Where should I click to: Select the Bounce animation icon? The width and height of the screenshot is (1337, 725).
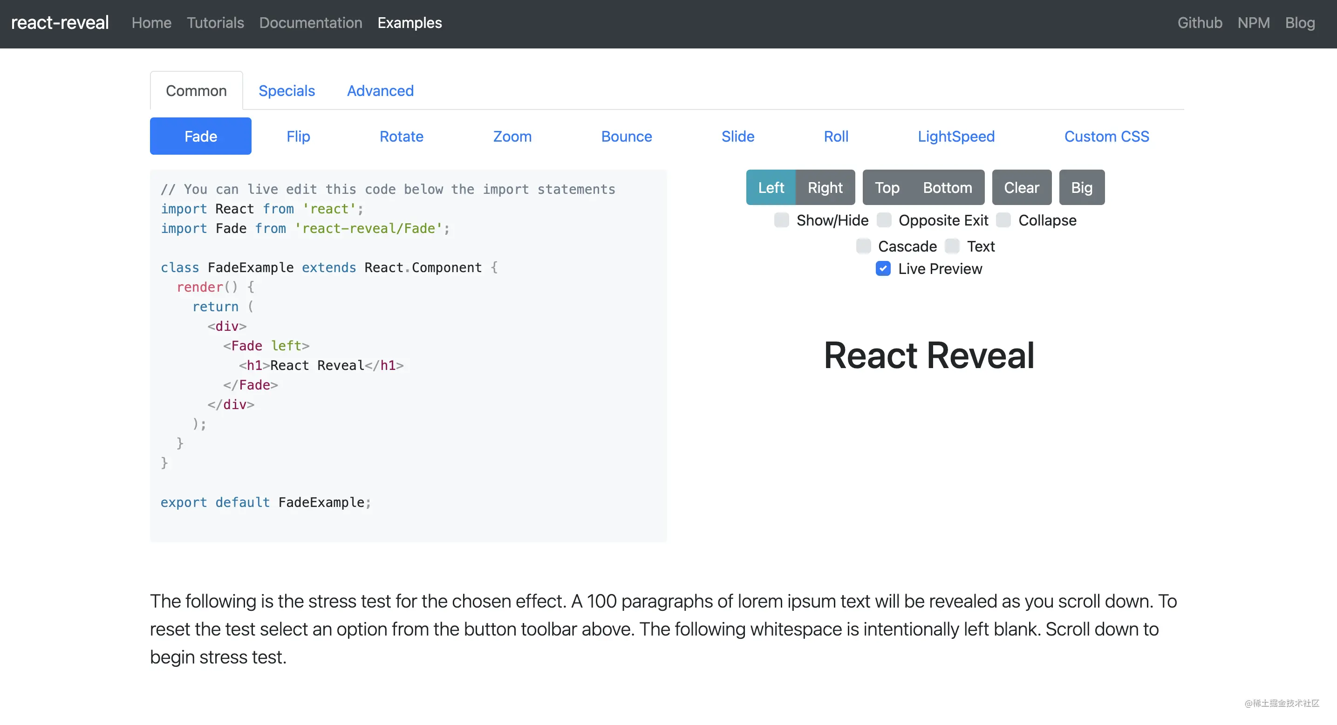click(627, 136)
